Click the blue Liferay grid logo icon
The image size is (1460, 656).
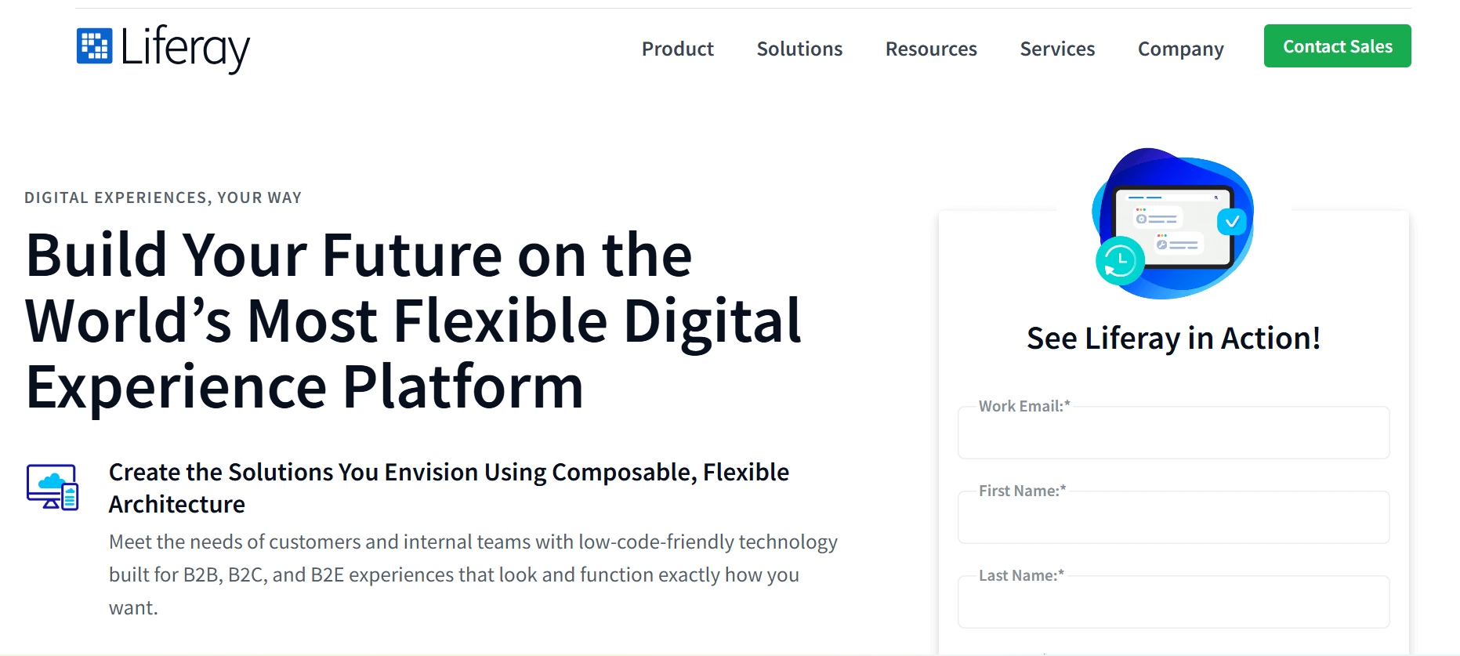(x=94, y=46)
